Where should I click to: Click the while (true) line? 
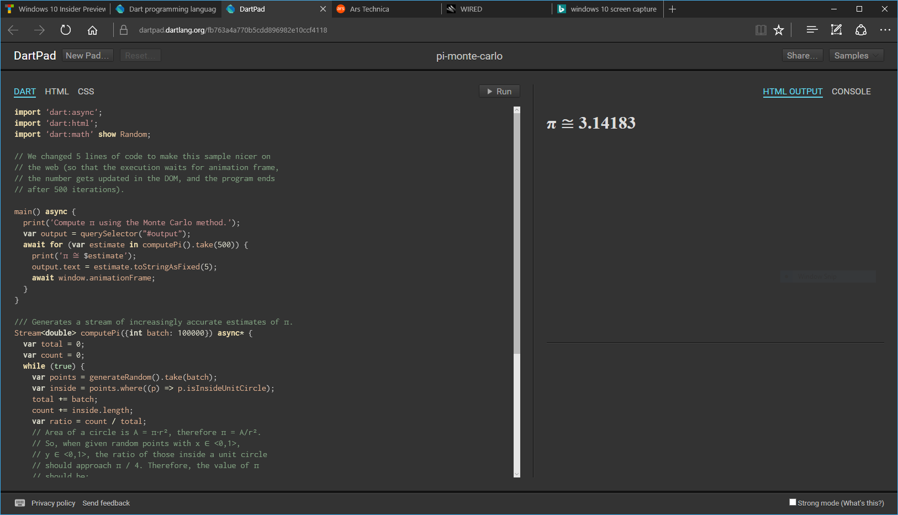(54, 366)
